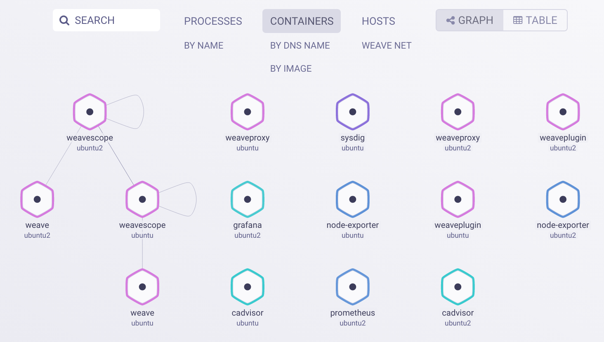Click the node-exporter hexagon on ubuntu
604x342 pixels.
click(x=352, y=199)
